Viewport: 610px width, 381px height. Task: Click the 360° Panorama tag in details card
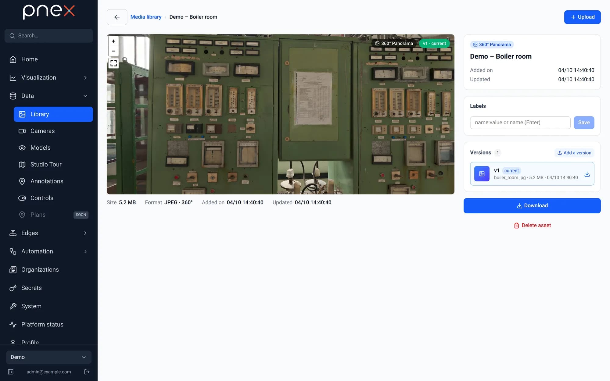click(x=492, y=45)
